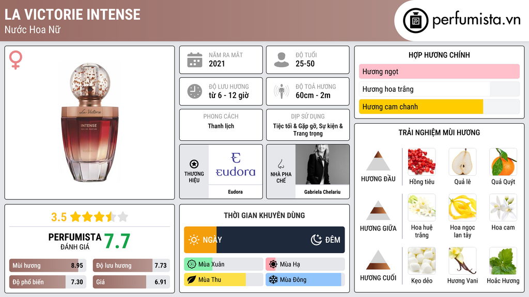Select the Hoa huệ trắng note image
Viewport: 529px width, 297px height.
click(422, 207)
